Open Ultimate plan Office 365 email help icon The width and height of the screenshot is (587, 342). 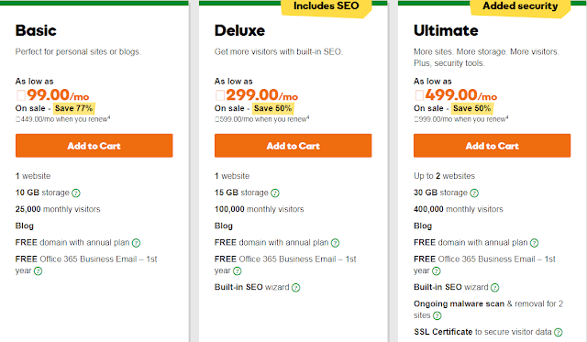pos(437,270)
